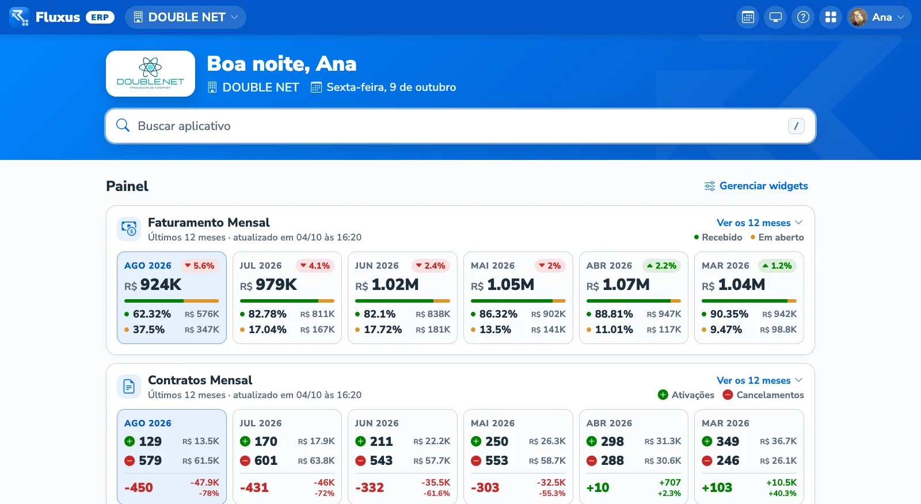The height and width of the screenshot is (504, 921).
Task: Click the search magnifier icon
Action: coord(123,125)
